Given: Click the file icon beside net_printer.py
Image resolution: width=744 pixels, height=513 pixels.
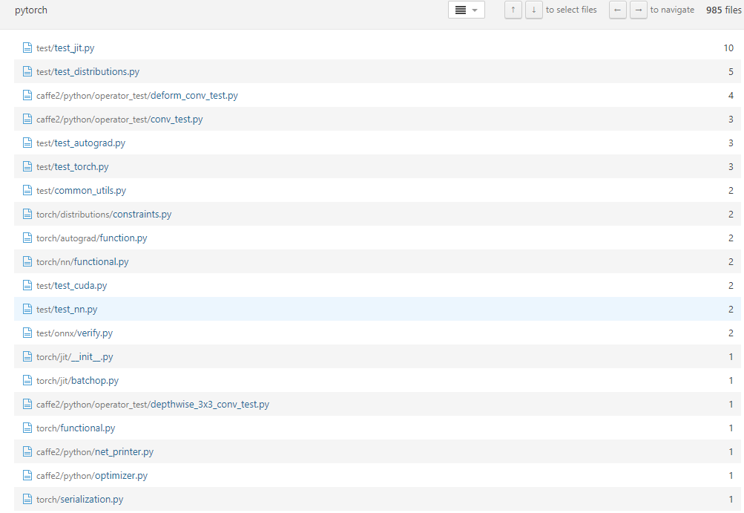Looking at the screenshot, I should click(27, 451).
